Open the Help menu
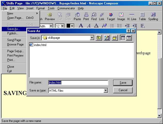Screen dimensions: 163x124 pos(81,8)
